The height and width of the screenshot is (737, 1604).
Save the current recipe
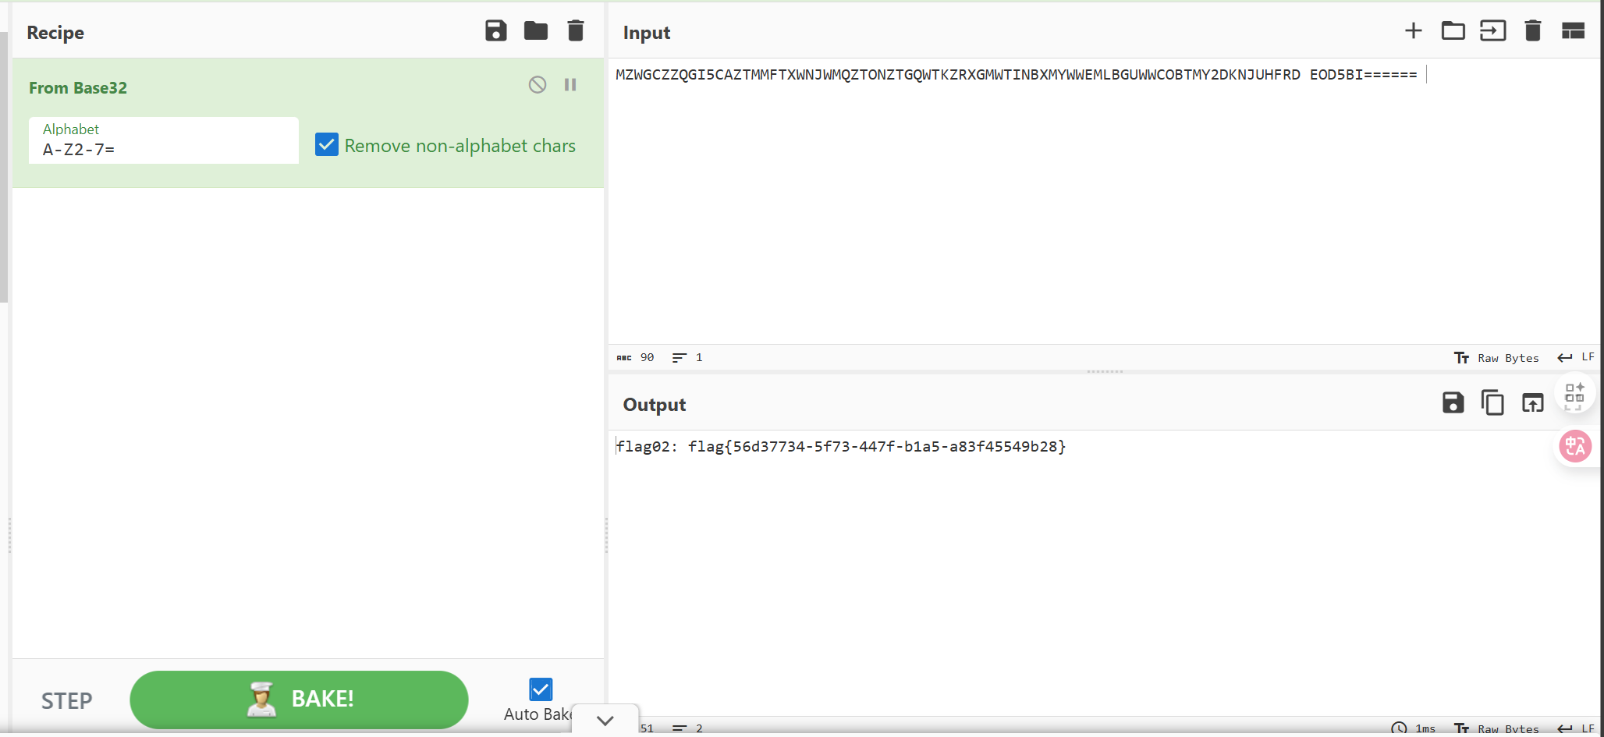[496, 31]
